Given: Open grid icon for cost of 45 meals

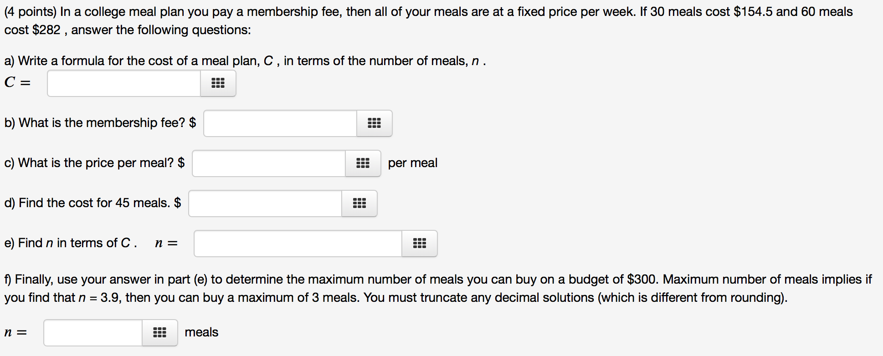Looking at the screenshot, I should click(359, 203).
